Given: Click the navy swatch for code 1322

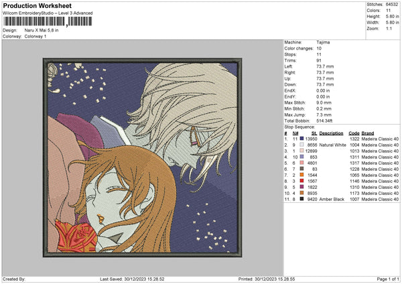Looking at the screenshot, I should pyautogui.click(x=301, y=139).
